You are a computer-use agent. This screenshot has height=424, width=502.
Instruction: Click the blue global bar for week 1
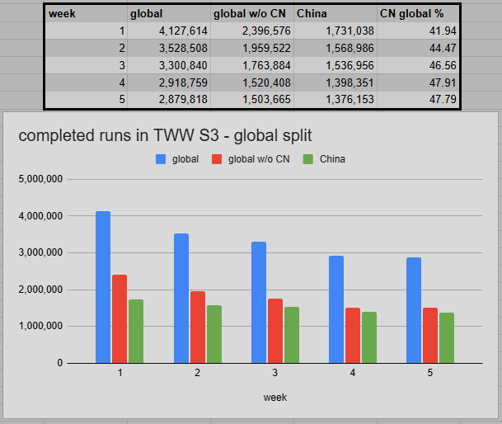click(x=103, y=287)
